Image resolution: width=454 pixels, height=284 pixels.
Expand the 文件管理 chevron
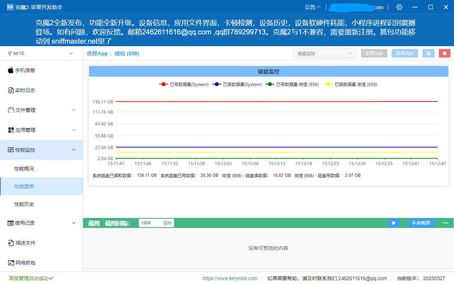point(74,110)
